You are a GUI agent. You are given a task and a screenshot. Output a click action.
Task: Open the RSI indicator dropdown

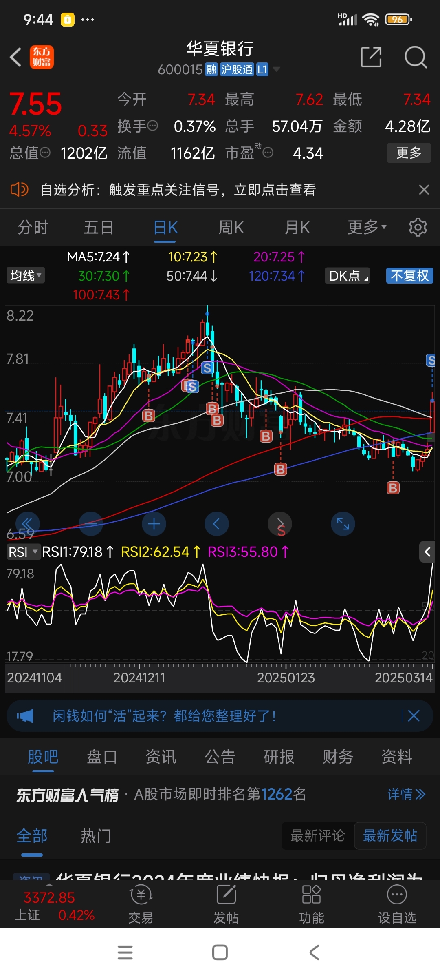point(23,552)
